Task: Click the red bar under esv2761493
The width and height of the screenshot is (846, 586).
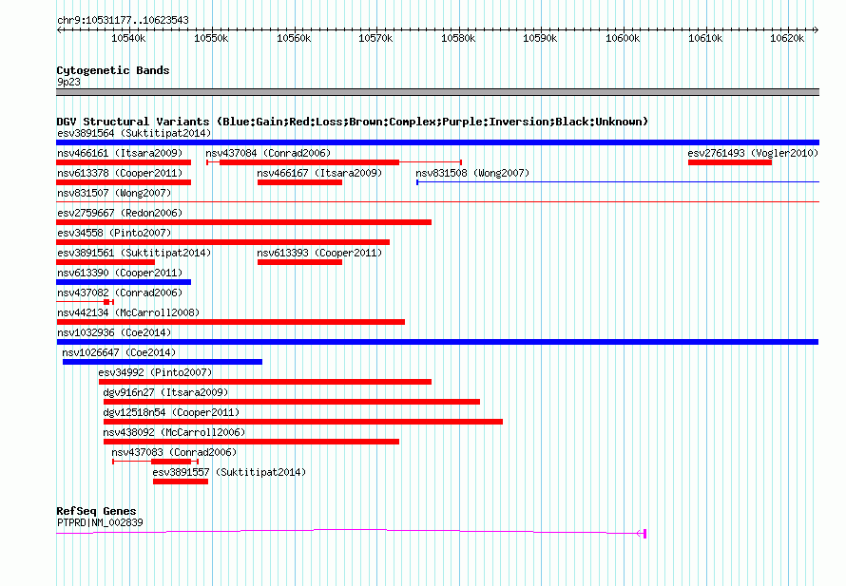Action: pyautogui.click(x=730, y=162)
